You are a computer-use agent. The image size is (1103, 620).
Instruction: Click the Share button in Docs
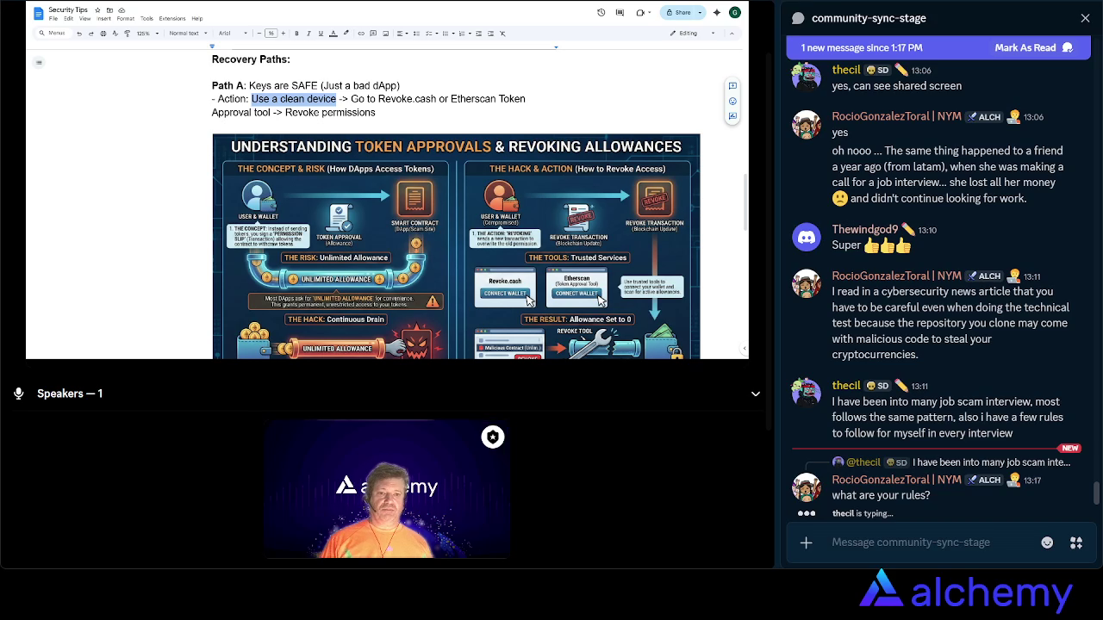(679, 13)
